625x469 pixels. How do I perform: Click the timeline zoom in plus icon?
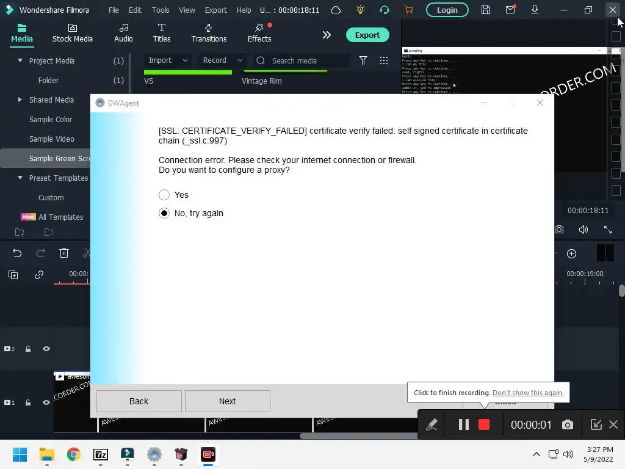click(x=571, y=254)
